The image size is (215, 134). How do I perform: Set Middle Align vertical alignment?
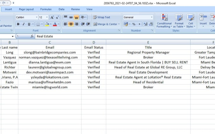pyautogui.click(x=71, y=17)
